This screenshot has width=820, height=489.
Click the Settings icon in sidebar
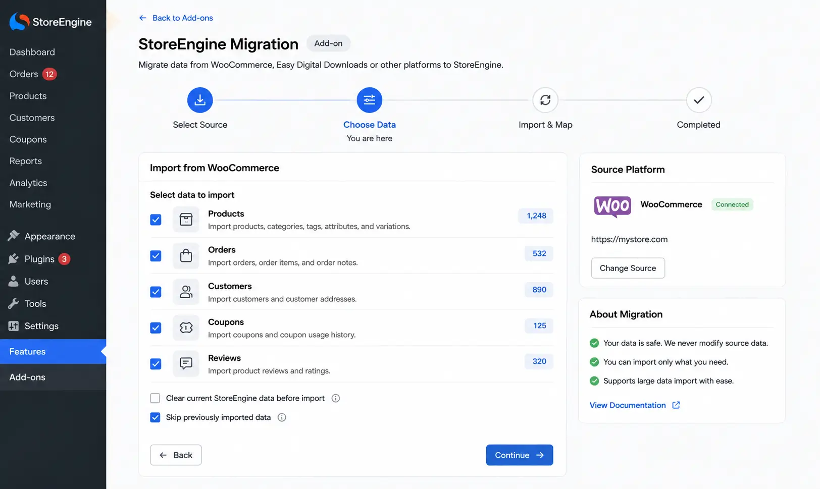coord(14,326)
